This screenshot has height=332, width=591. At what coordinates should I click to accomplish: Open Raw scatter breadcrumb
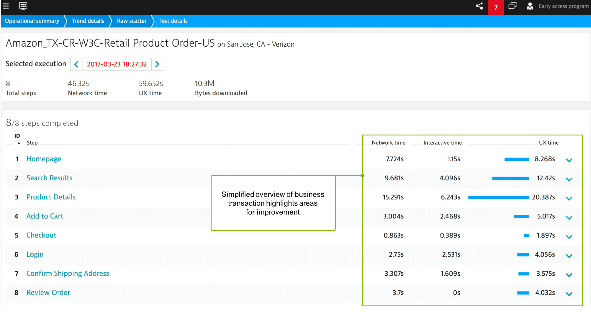(x=132, y=21)
